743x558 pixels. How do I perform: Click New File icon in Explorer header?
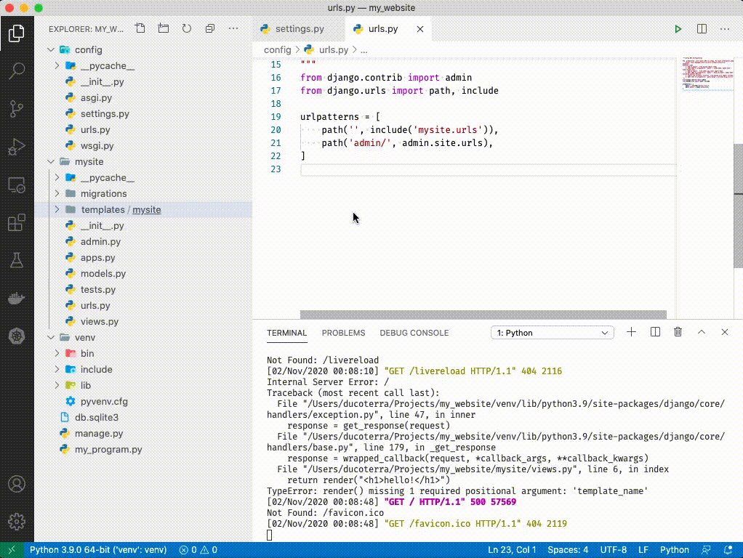pos(140,29)
